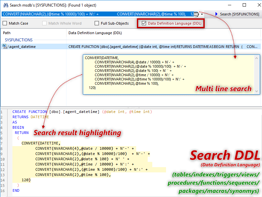Screen dimensions: 262x197
Task: Enable the Match Case checkbox
Action: pos(5,23)
